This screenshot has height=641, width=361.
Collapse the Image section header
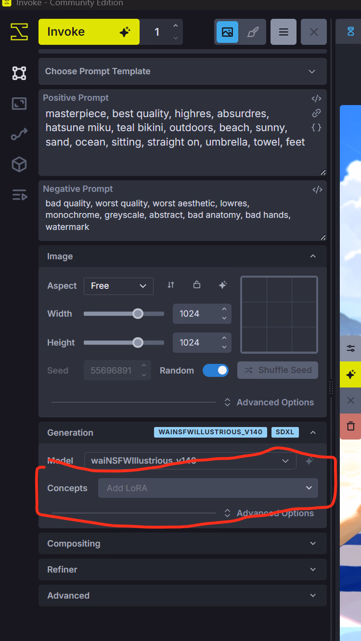182,256
